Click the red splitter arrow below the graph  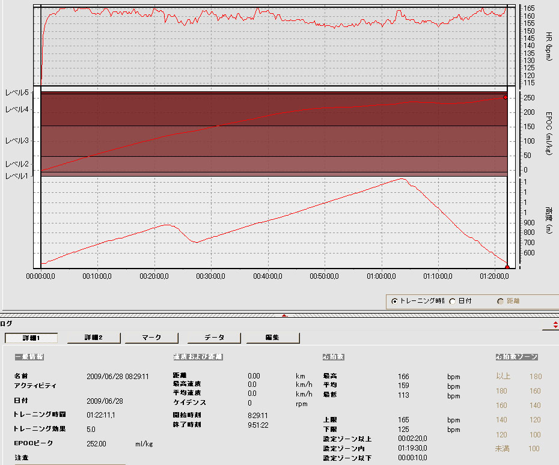pos(284,315)
